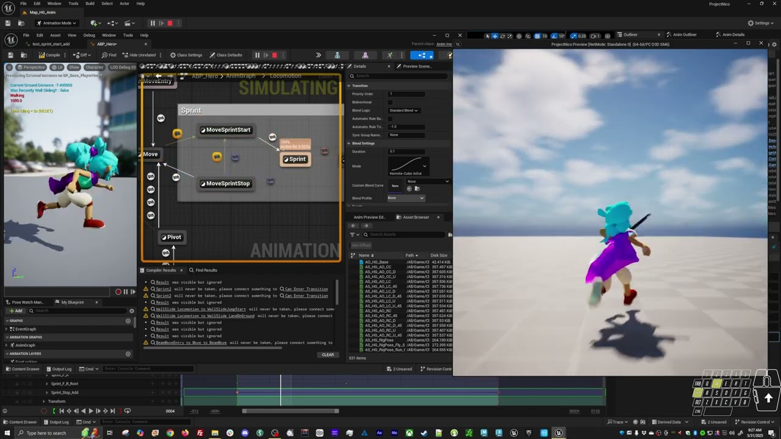Click the Compile button in blueprint toolbar
Image resolution: width=781 pixels, height=439 pixels.
[49, 55]
